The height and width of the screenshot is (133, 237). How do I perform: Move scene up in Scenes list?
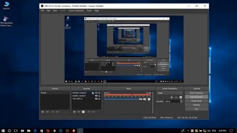pyautogui.click(x=53, y=112)
